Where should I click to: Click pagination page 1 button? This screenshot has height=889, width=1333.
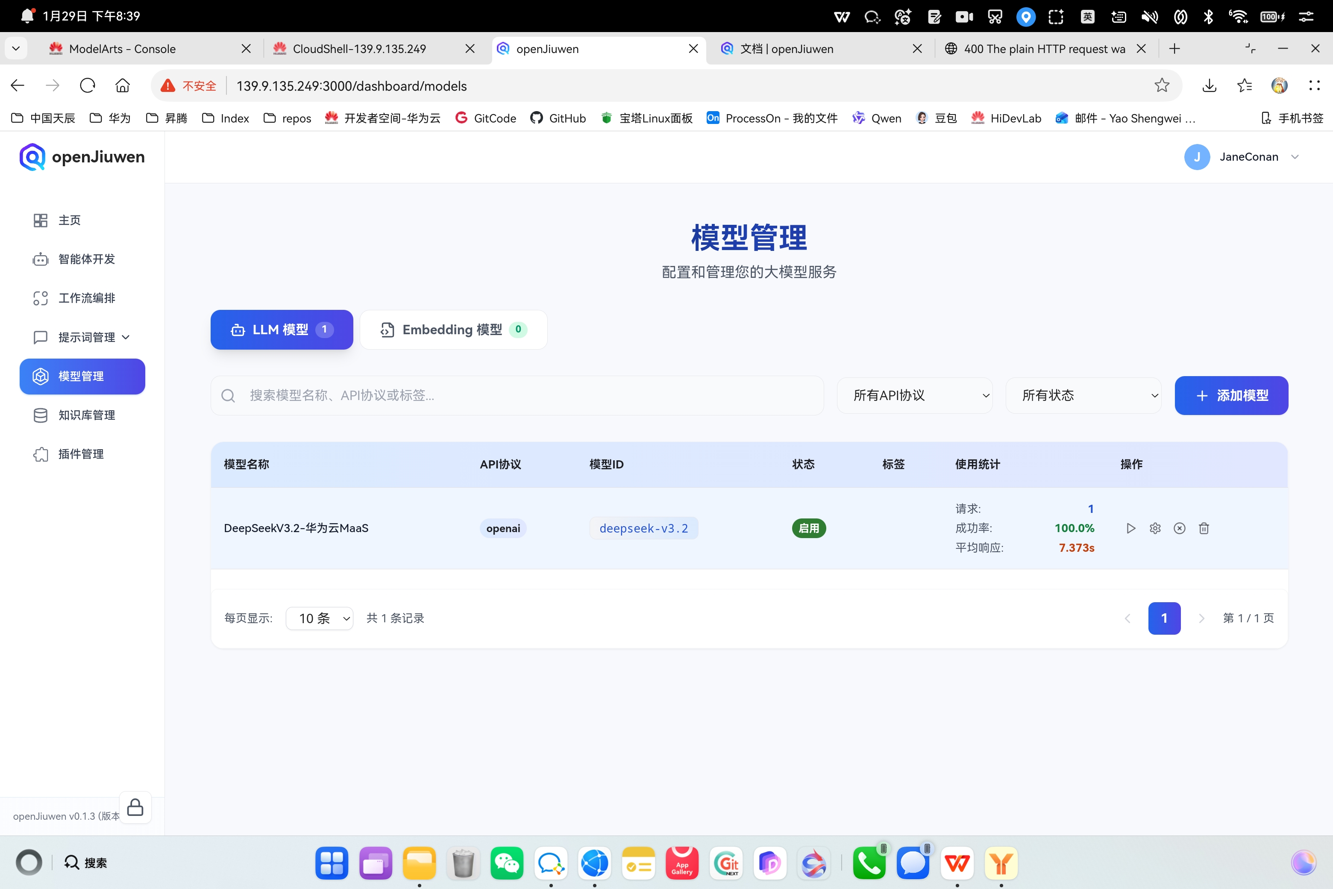(x=1164, y=618)
